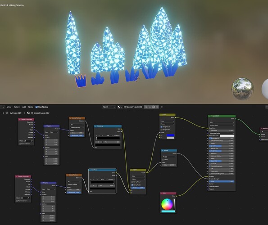Click the material user count 6 button
Image resolution: width=268 pixels, height=225 pixels.
tap(146, 107)
